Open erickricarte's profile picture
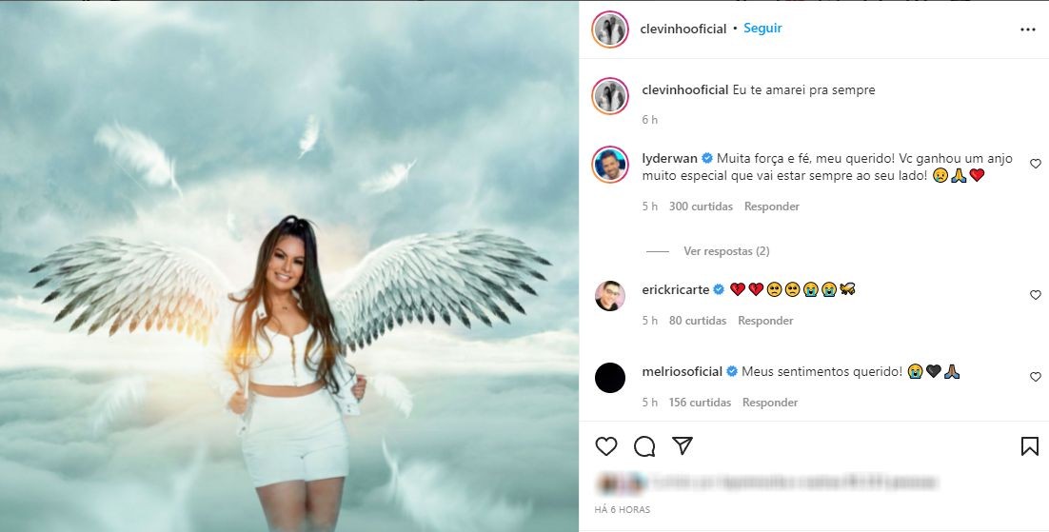 609,295
